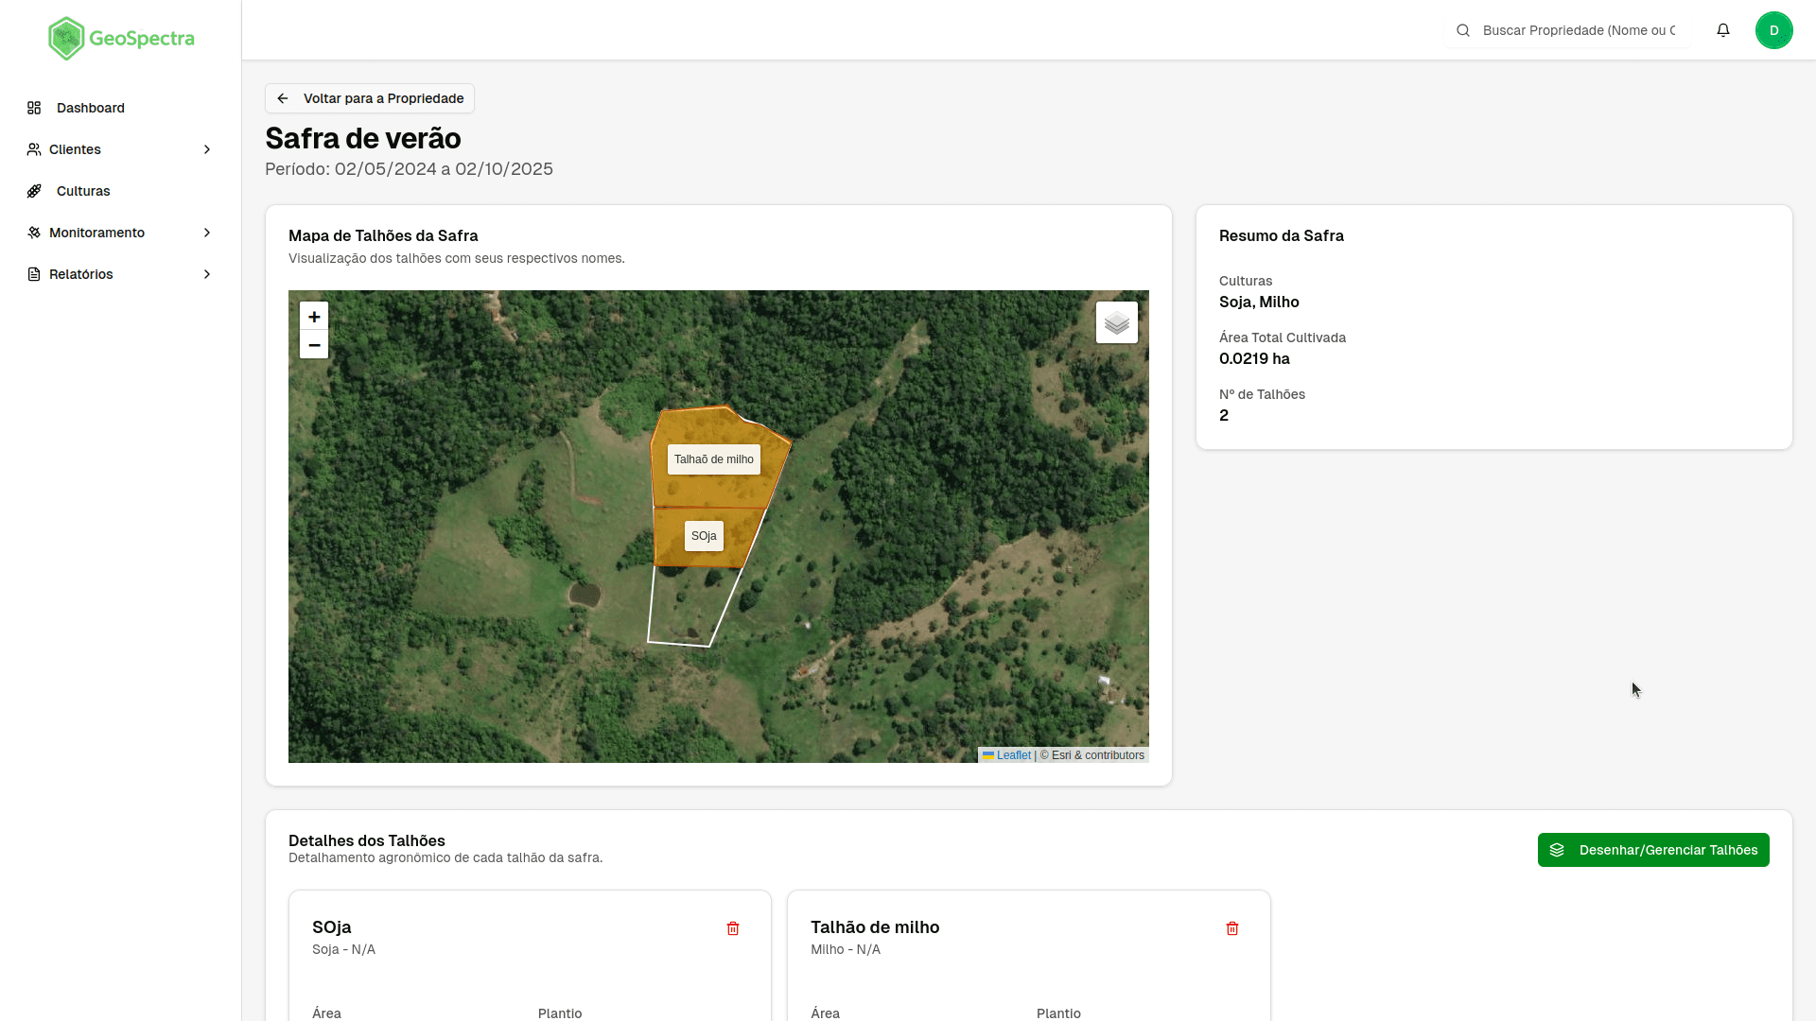
Task: Click the GeoSpectra logo icon
Action: [x=66, y=39]
